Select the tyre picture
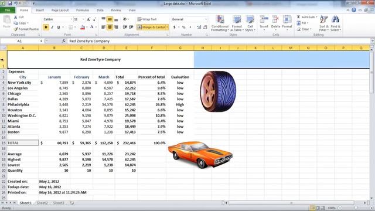Screen dimensions: 375x211 pyautogui.click(x=218, y=91)
